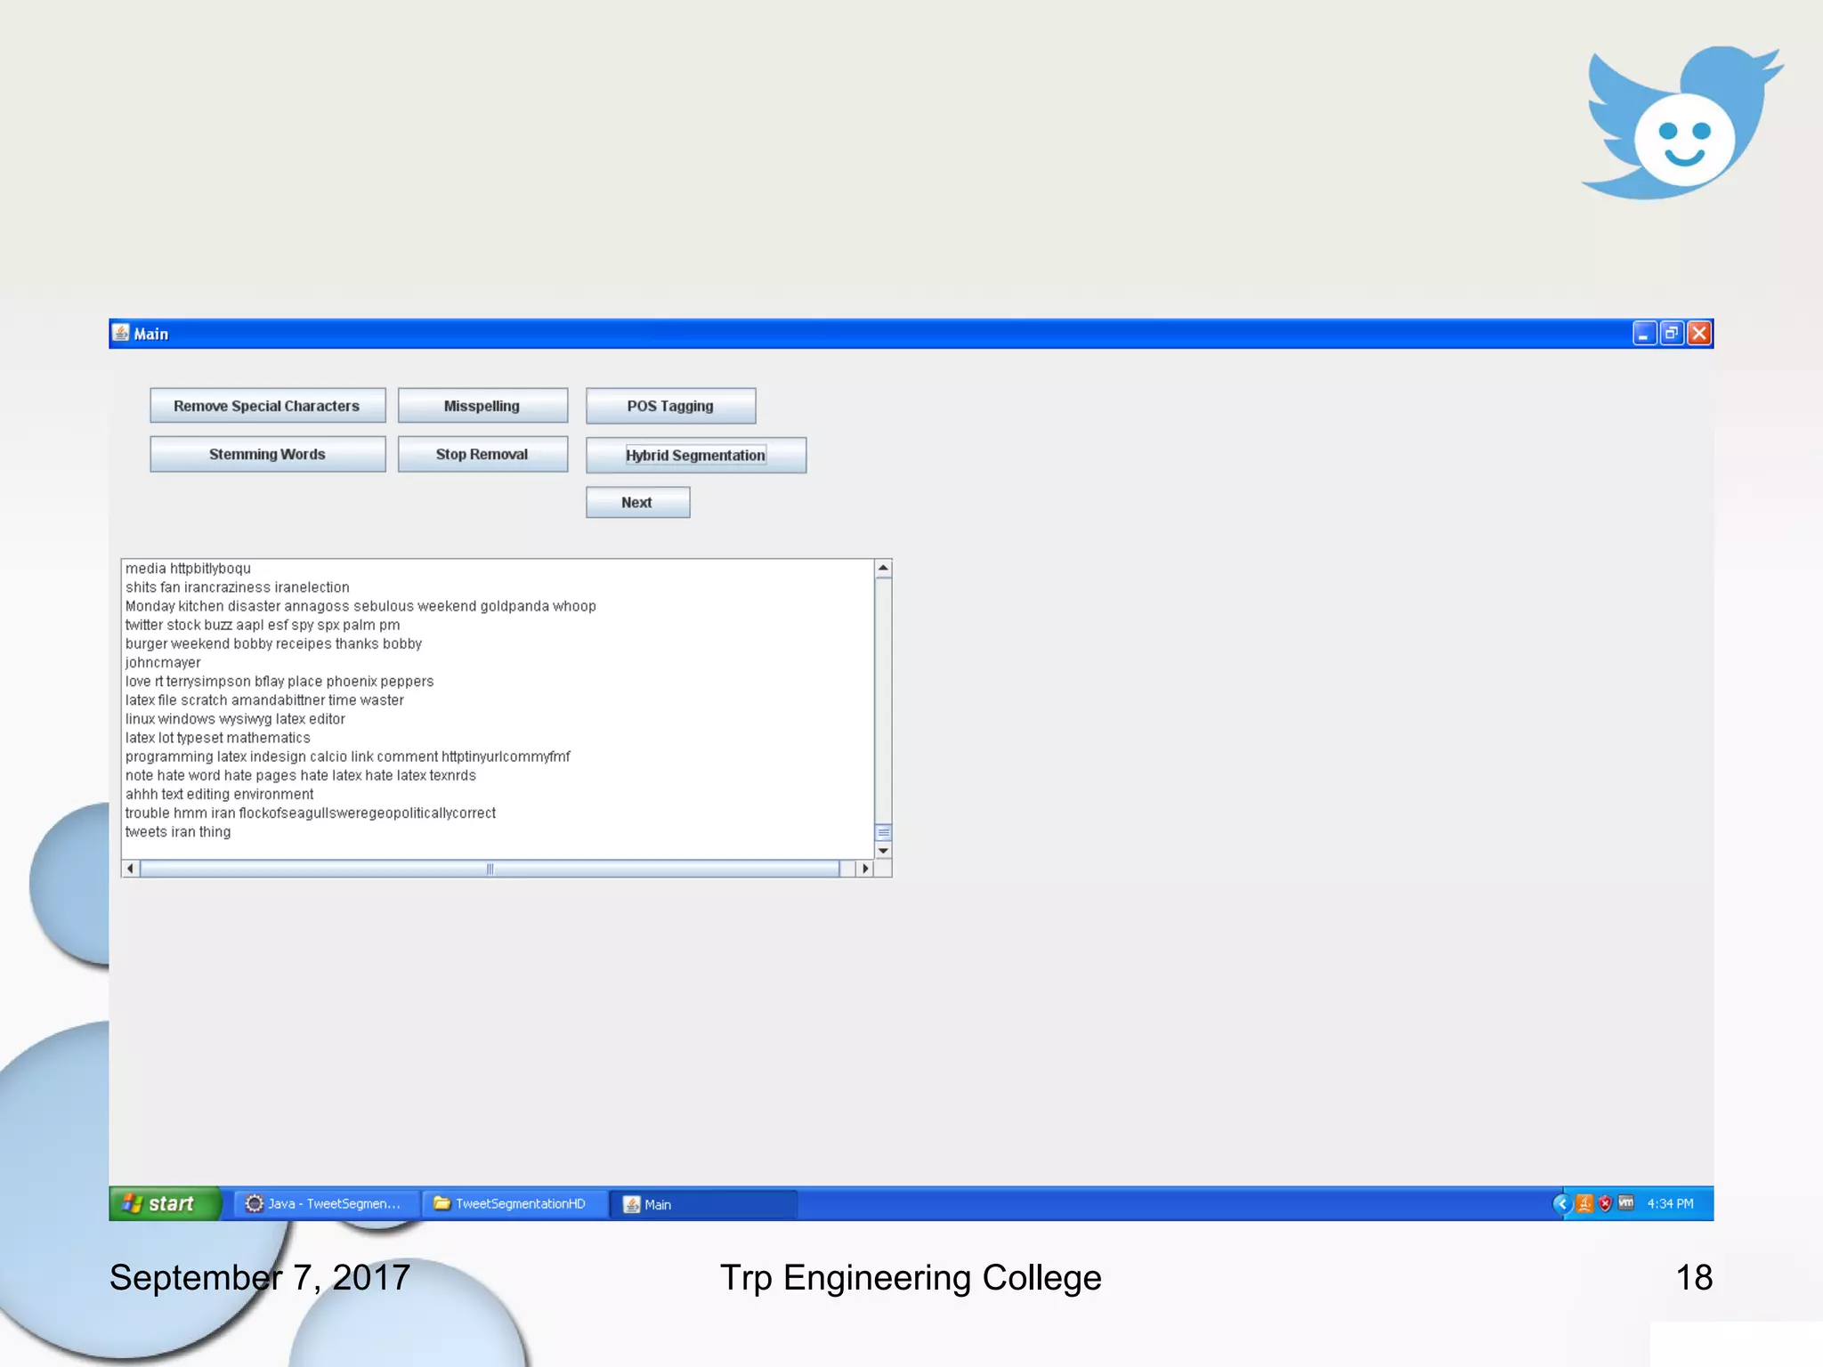Viewport: 1823px width, 1367px height.
Task: Click the VMware tools tray icon
Action: [x=1626, y=1202]
